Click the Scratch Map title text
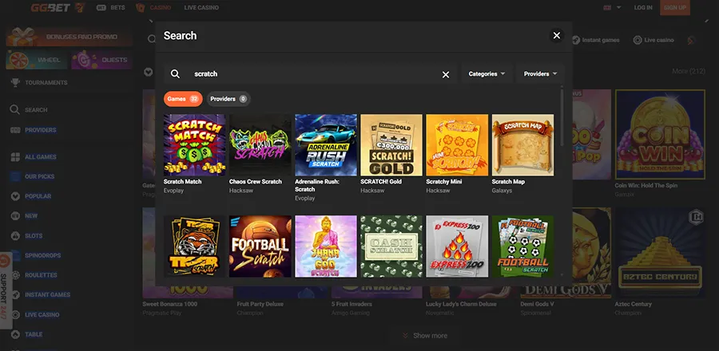Screen dimensions: 719x351 (x=508, y=182)
